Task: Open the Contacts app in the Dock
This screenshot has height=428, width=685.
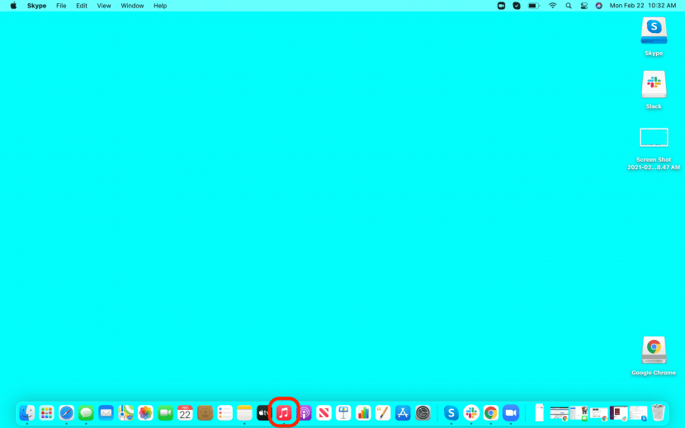Action: pyautogui.click(x=205, y=412)
